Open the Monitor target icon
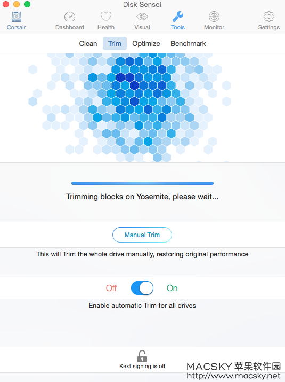The width and height of the screenshot is (285, 382). tap(214, 17)
